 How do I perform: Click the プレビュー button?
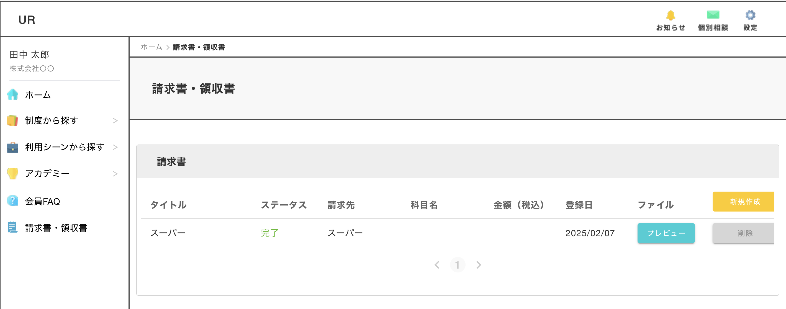[x=666, y=233]
